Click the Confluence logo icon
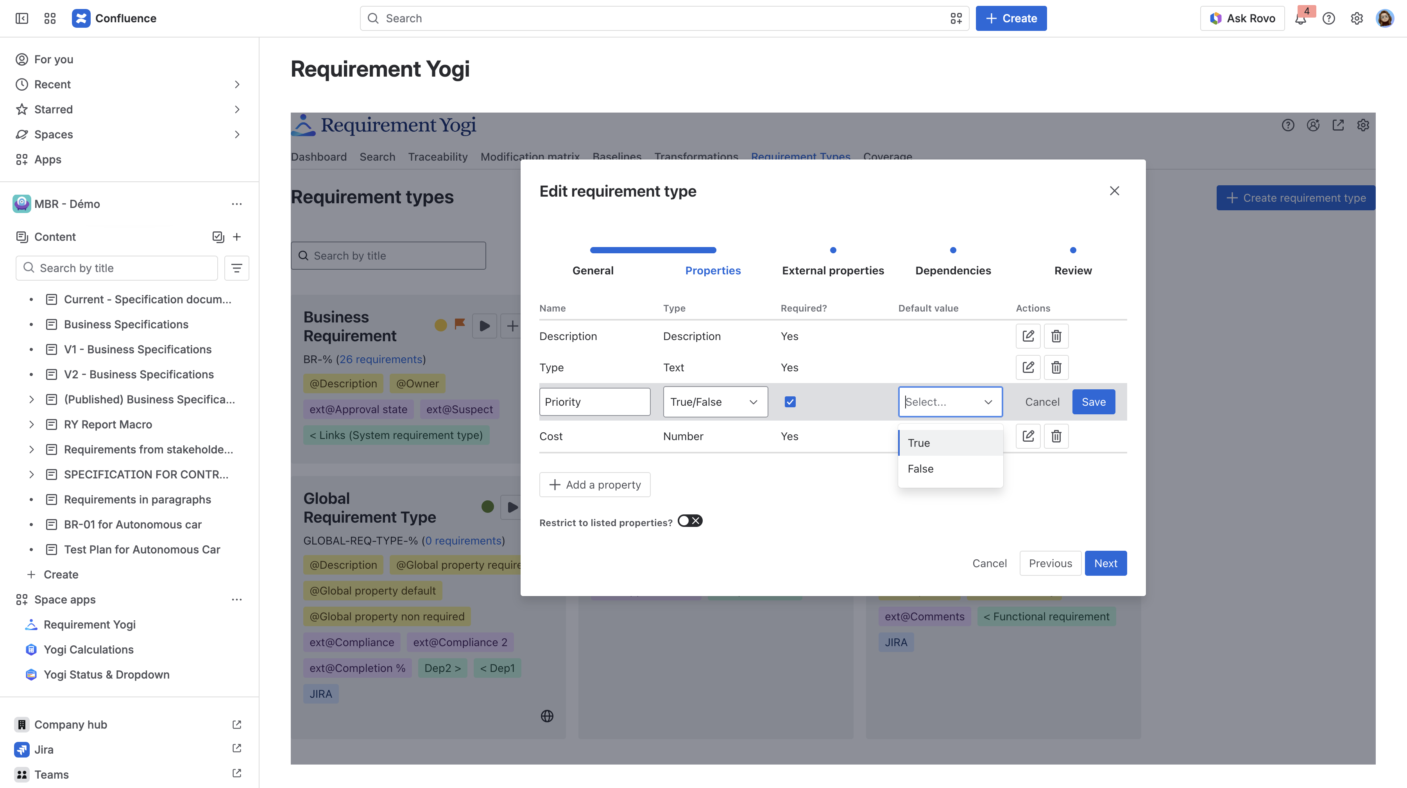Screen dimensions: 1407x788 (81, 18)
